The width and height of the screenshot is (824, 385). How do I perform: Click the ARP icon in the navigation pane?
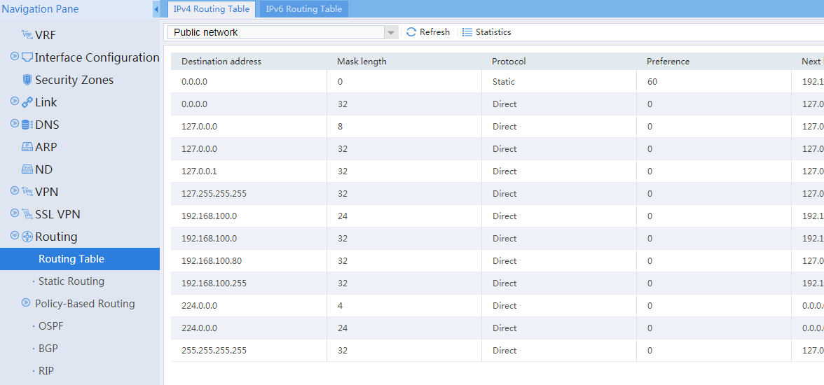(x=27, y=147)
